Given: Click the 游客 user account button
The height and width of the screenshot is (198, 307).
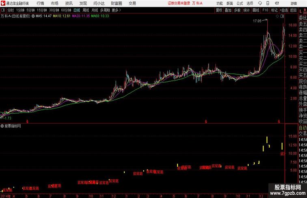Looking at the screenshot, I should coord(294,3).
